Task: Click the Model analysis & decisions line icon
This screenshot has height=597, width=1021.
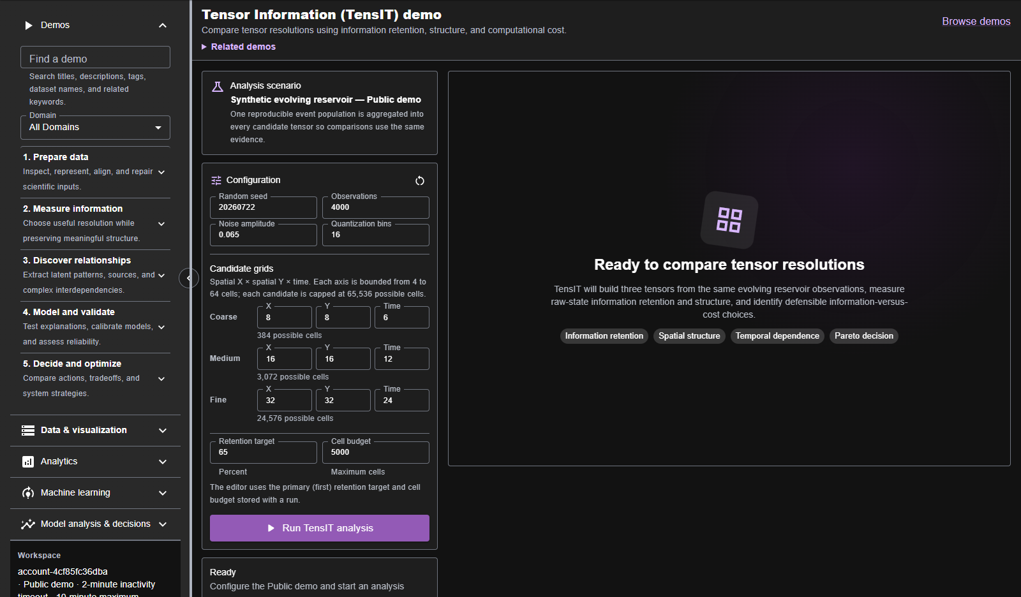Action: click(x=28, y=524)
